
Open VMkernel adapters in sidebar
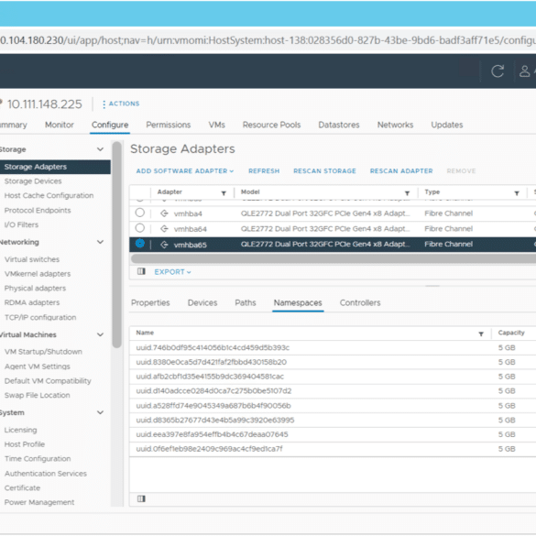38,274
